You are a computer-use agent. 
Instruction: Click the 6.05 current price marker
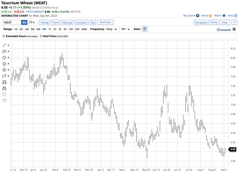[x=233, y=149]
